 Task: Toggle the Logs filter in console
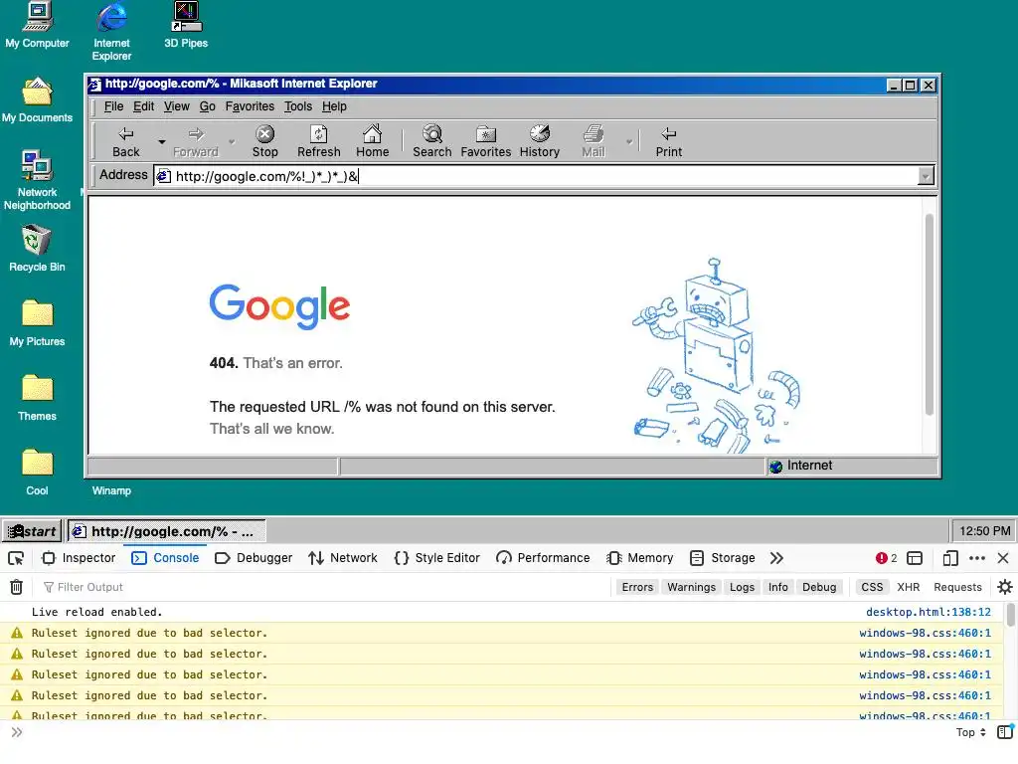pos(742,587)
